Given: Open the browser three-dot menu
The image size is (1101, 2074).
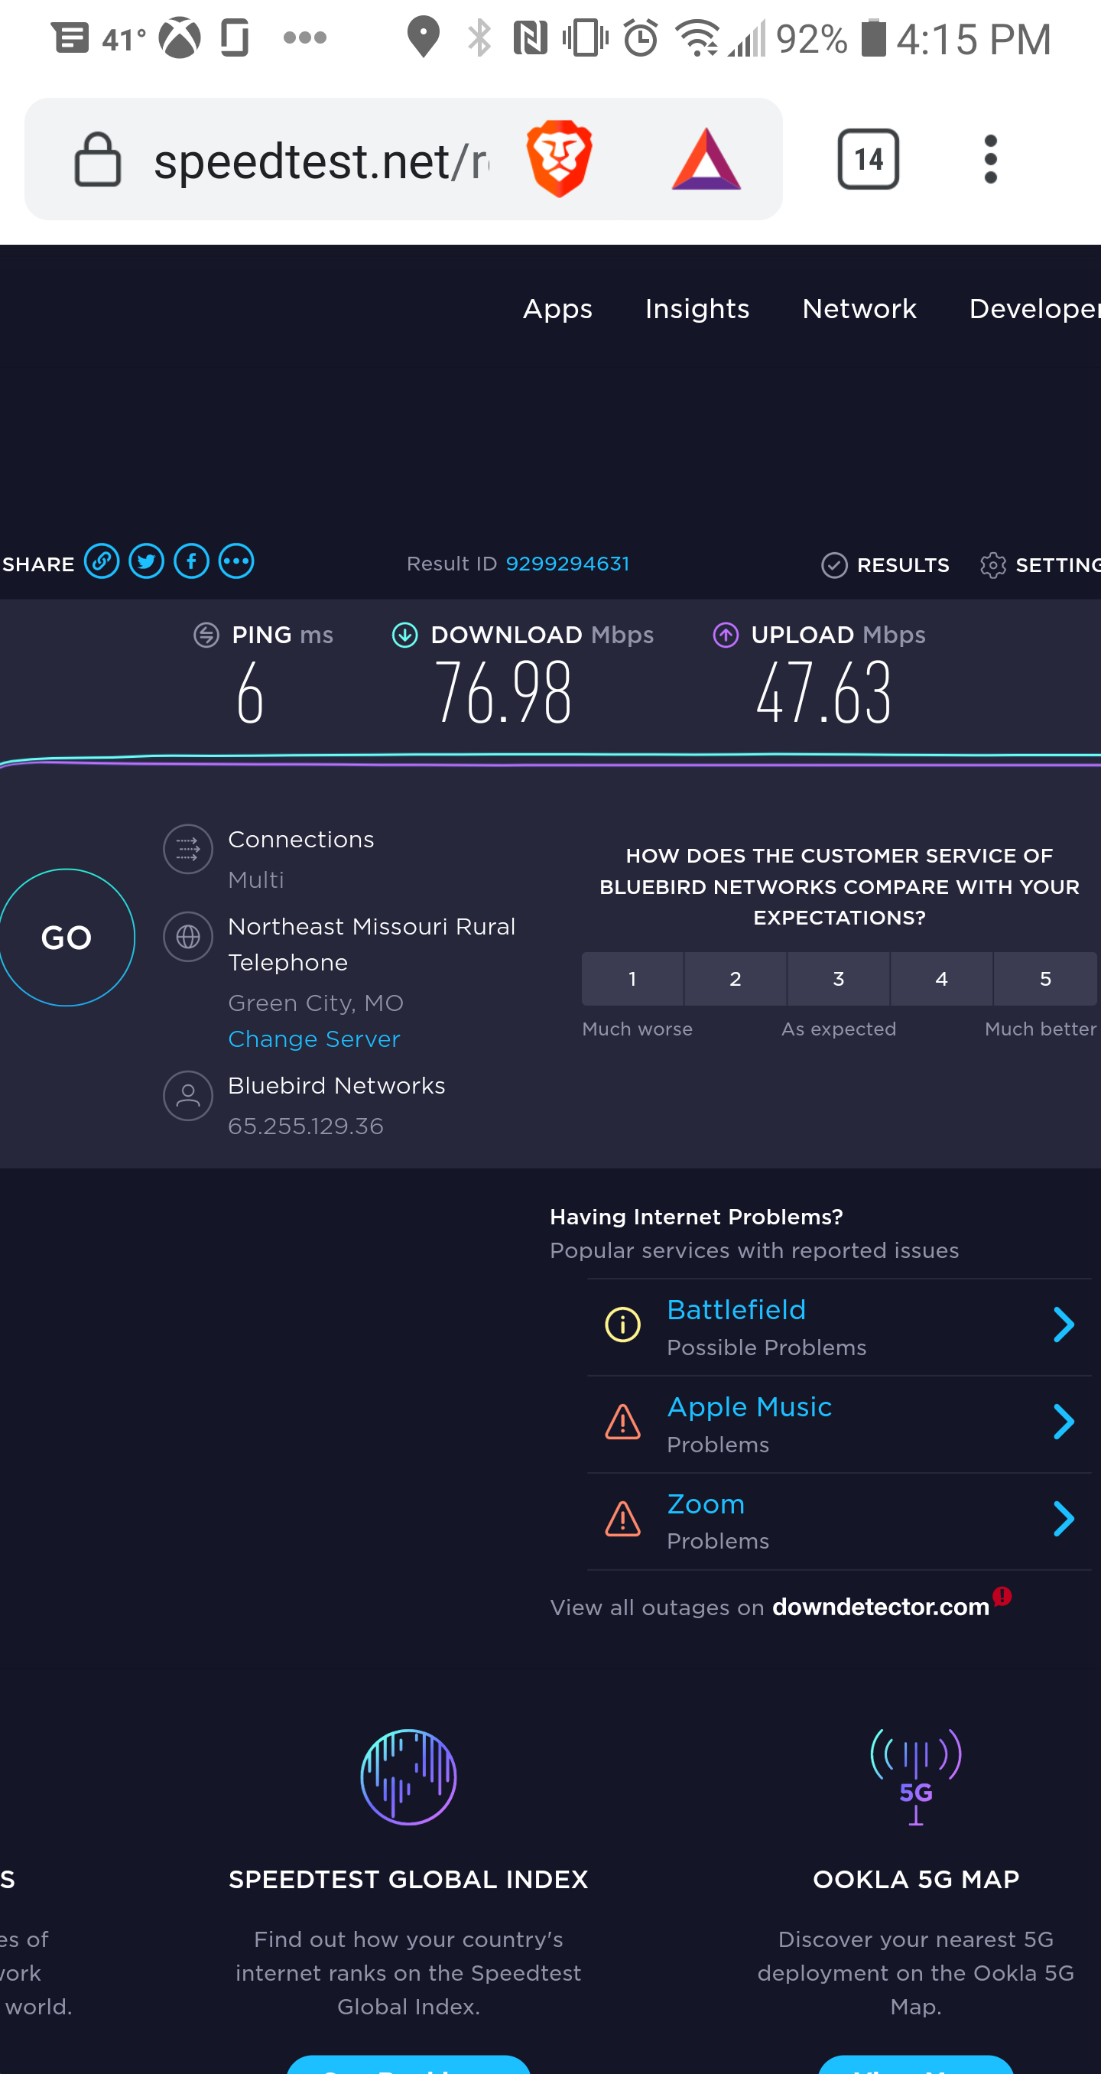Looking at the screenshot, I should click(990, 158).
